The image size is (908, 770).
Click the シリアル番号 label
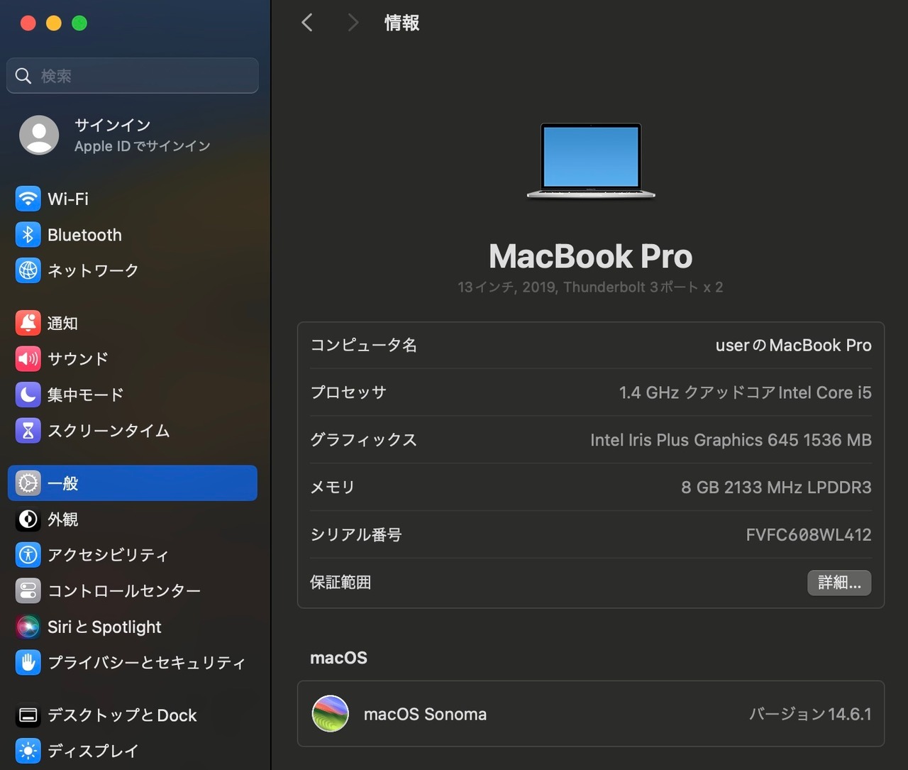tap(356, 534)
